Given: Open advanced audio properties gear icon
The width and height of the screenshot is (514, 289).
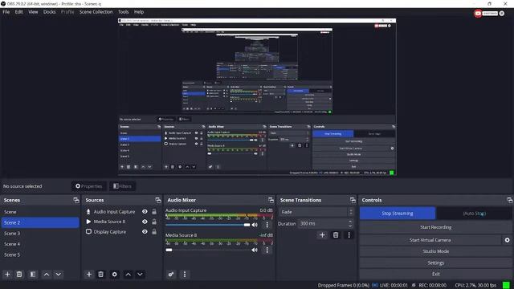Looking at the screenshot, I should (171, 275).
